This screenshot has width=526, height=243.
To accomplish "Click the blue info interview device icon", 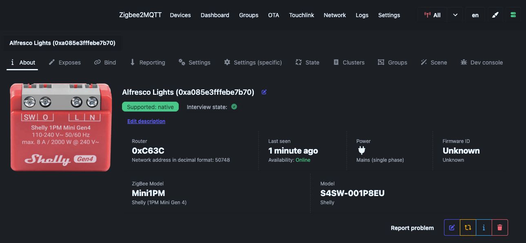I will [484, 227].
